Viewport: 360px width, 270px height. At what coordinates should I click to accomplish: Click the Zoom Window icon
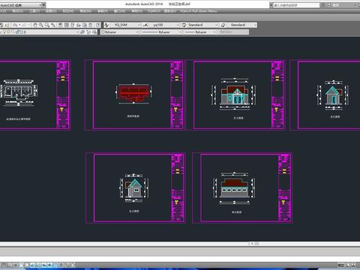[47, 25]
